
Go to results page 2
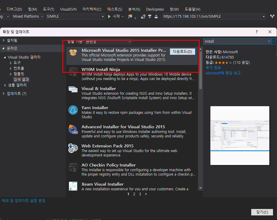pos(134,194)
